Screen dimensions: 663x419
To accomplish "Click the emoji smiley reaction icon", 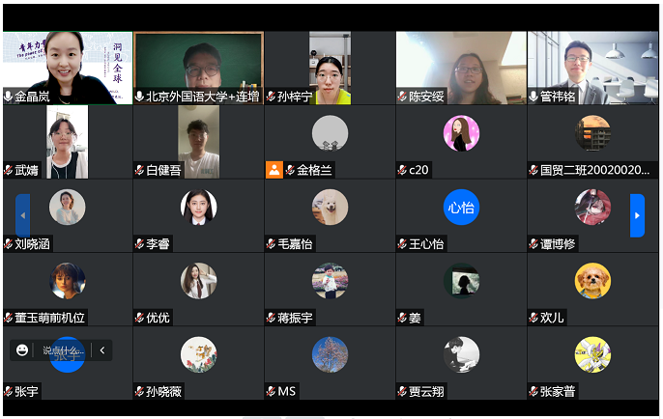I will click(22, 350).
